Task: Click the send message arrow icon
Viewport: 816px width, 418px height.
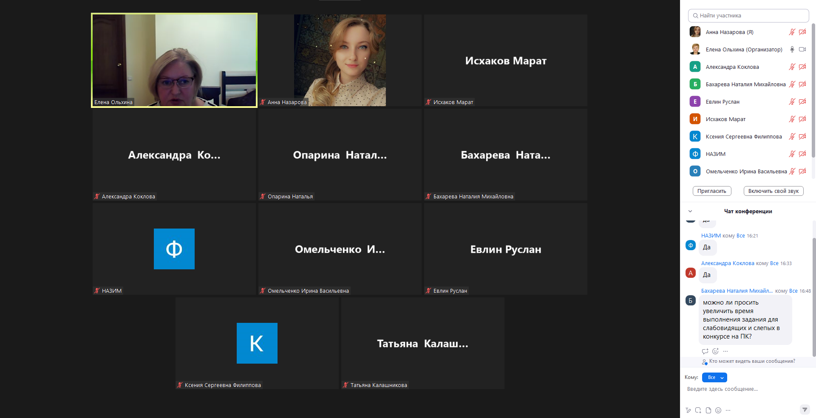Action: [x=805, y=410]
